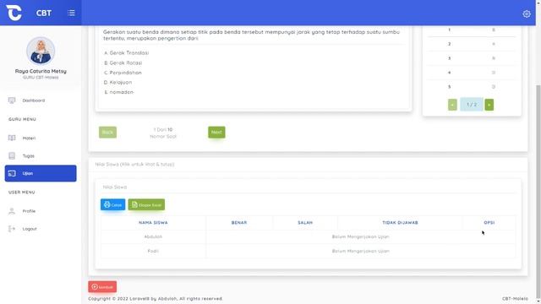Click the Materi book icon
The image size is (541, 304).
click(12, 138)
